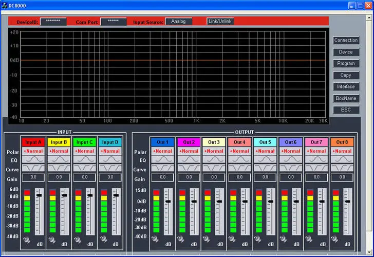Open the Input Source Analog selector
374x257 pixels.
coord(178,22)
